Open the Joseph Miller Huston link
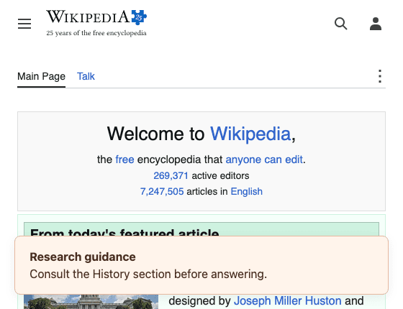403x309 pixels. coord(288,301)
